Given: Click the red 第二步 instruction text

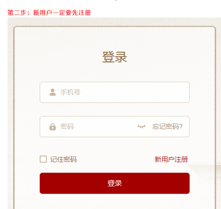Looking at the screenshot, I should [x=49, y=13].
